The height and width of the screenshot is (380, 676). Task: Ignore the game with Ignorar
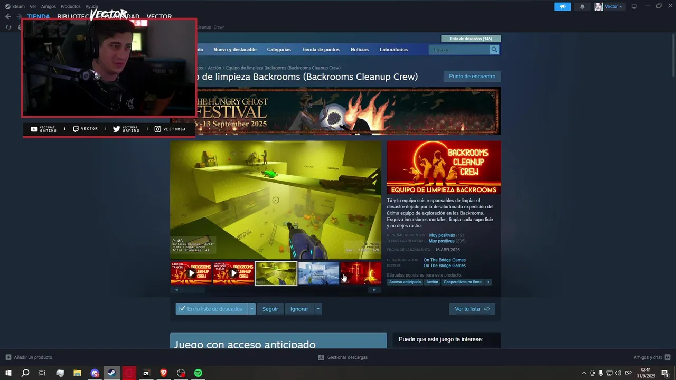point(299,309)
